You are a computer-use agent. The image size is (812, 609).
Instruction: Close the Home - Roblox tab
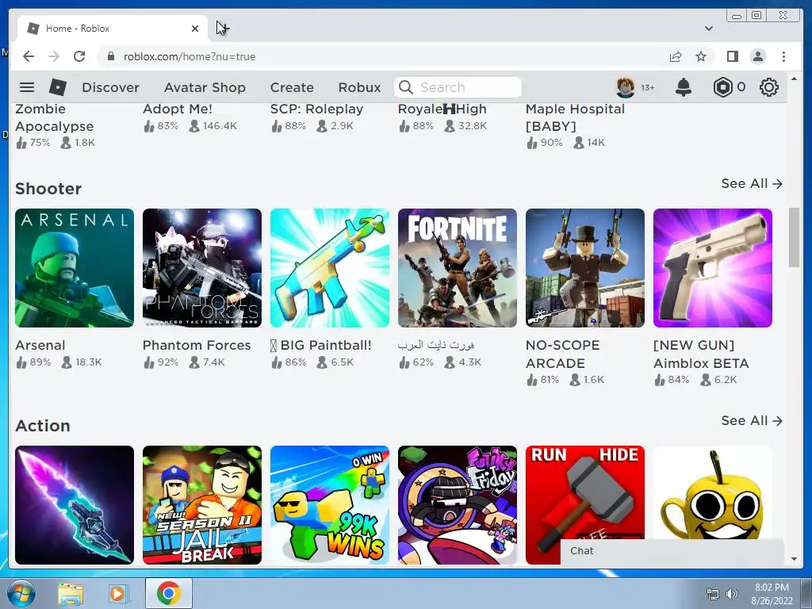[195, 29]
